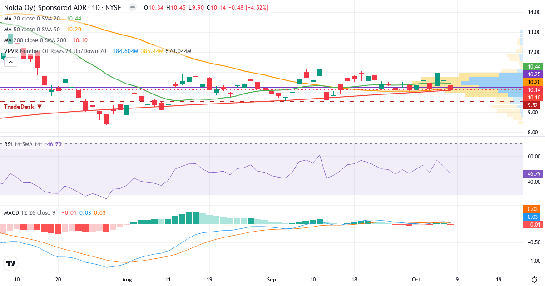Click the low price L9.90
545x286 pixels.
click(x=196, y=8)
